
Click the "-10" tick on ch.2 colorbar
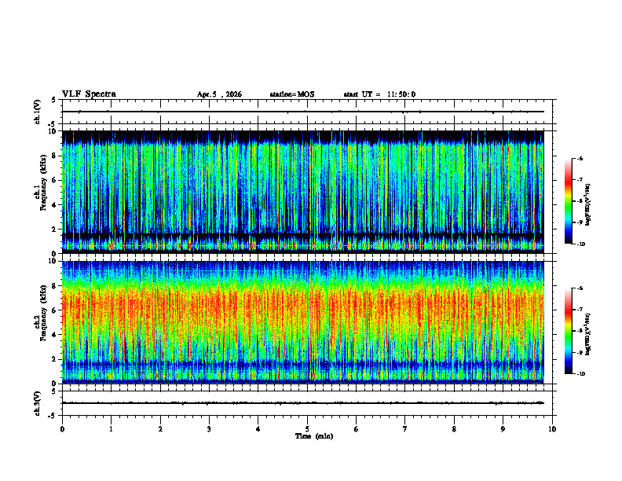pyautogui.click(x=581, y=374)
